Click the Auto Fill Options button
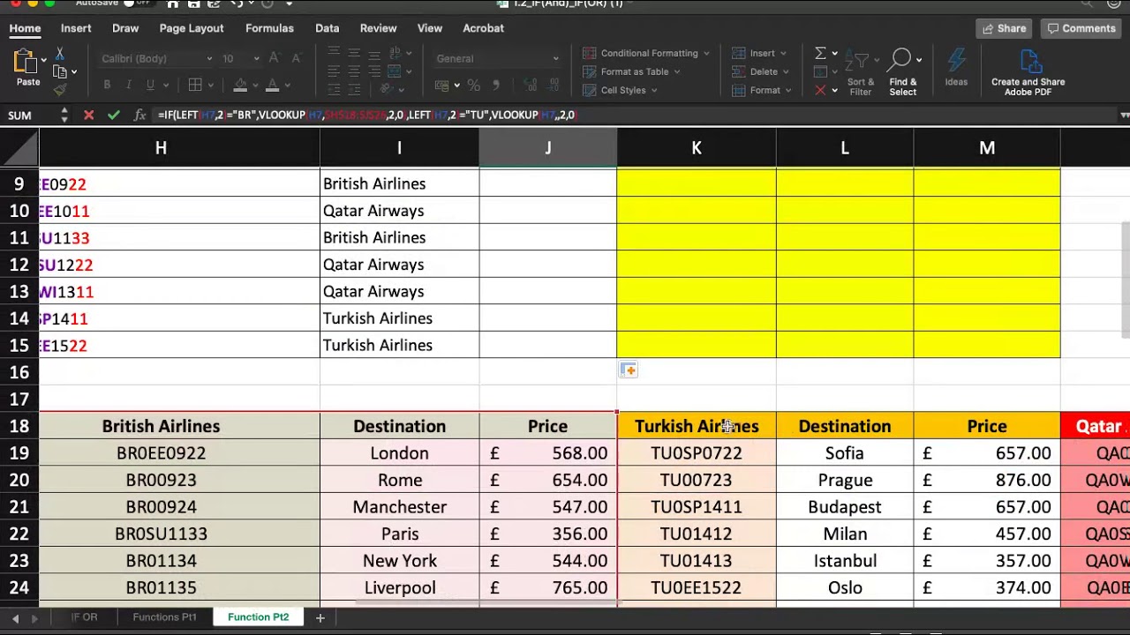 629,370
